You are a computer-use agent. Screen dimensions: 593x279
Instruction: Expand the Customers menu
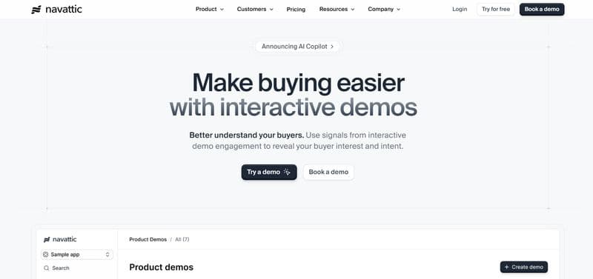(x=255, y=9)
